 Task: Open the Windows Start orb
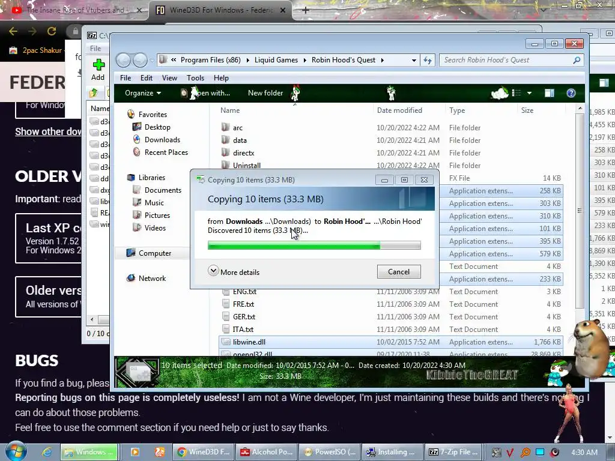16,451
